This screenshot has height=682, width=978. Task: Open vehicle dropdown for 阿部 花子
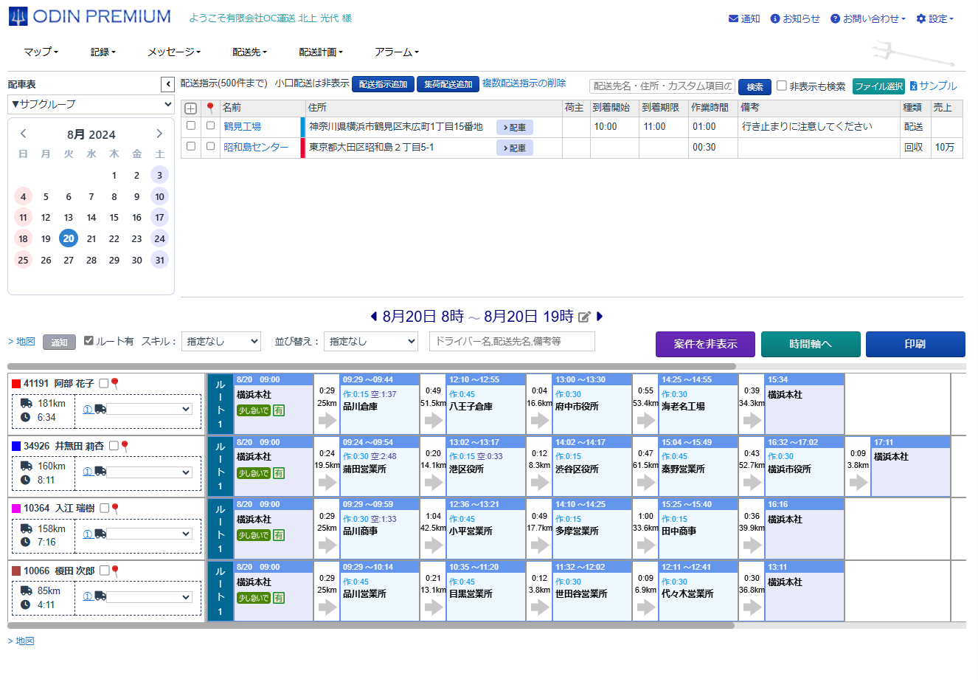[x=150, y=409]
